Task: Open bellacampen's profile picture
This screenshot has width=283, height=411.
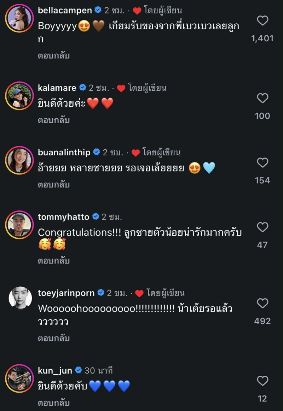Action: click(x=19, y=18)
